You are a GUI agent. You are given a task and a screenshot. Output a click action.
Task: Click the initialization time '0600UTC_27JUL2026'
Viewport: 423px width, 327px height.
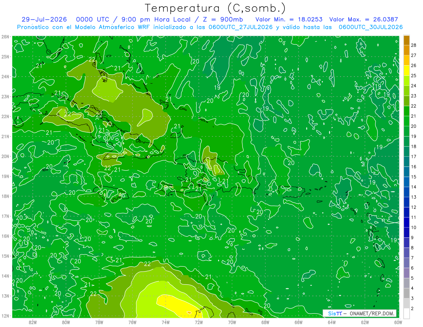(x=241, y=27)
